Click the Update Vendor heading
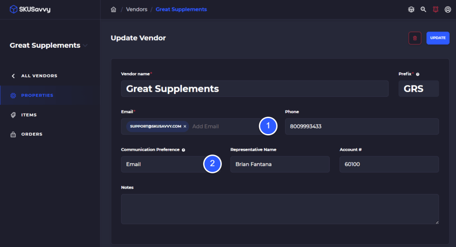 tap(138, 38)
